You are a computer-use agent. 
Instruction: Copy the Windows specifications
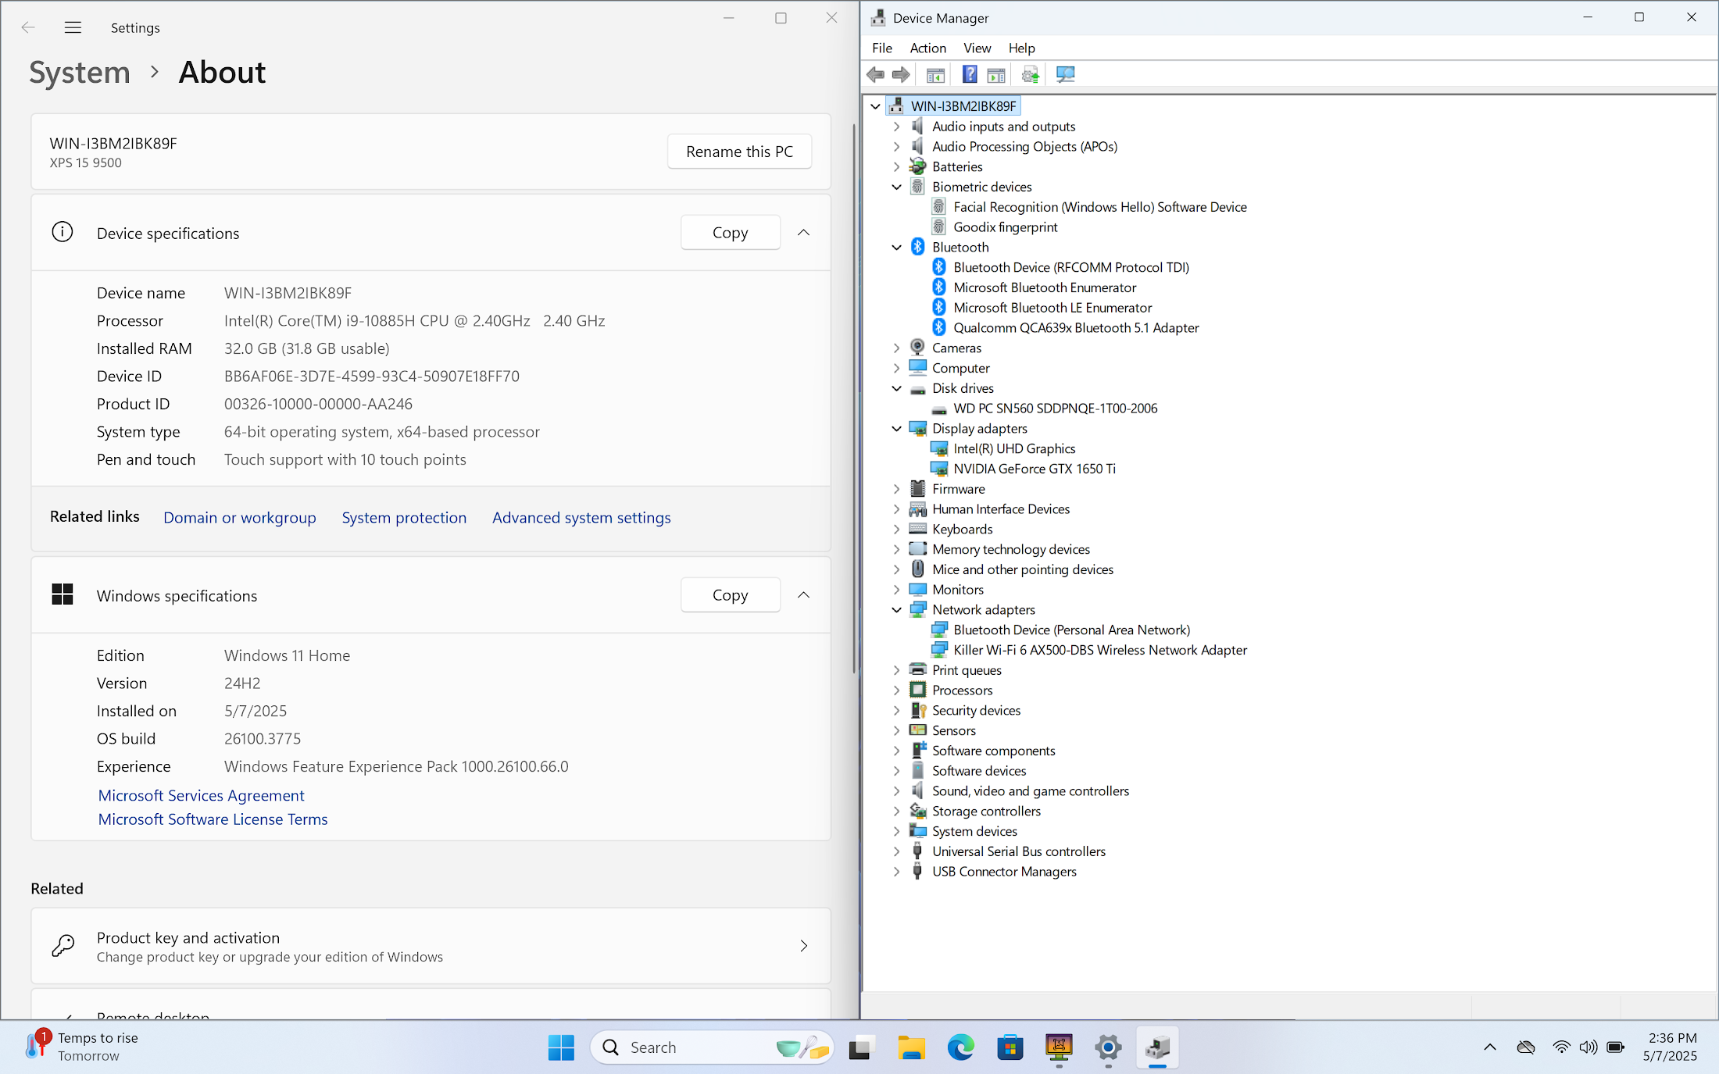pos(730,595)
